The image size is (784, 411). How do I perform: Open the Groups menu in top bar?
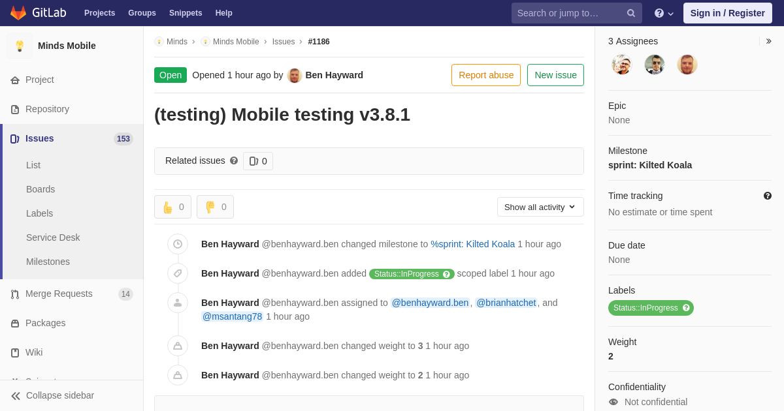pos(142,13)
